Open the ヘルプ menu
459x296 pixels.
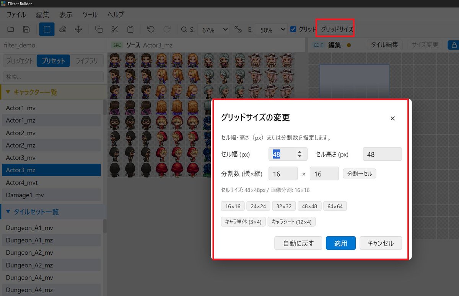point(116,15)
